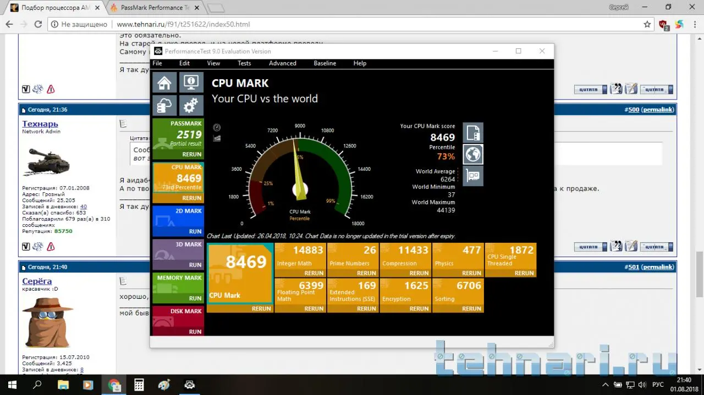Run the MEMORY MARK test

pyautogui.click(x=195, y=298)
